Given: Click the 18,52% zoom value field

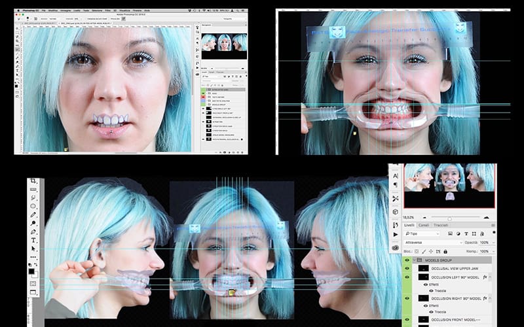Looking at the screenshot, I should pos(408,217).
